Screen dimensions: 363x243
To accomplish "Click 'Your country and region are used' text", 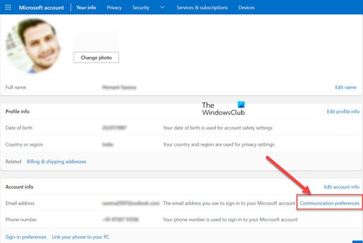I will [x=218, y=144].
